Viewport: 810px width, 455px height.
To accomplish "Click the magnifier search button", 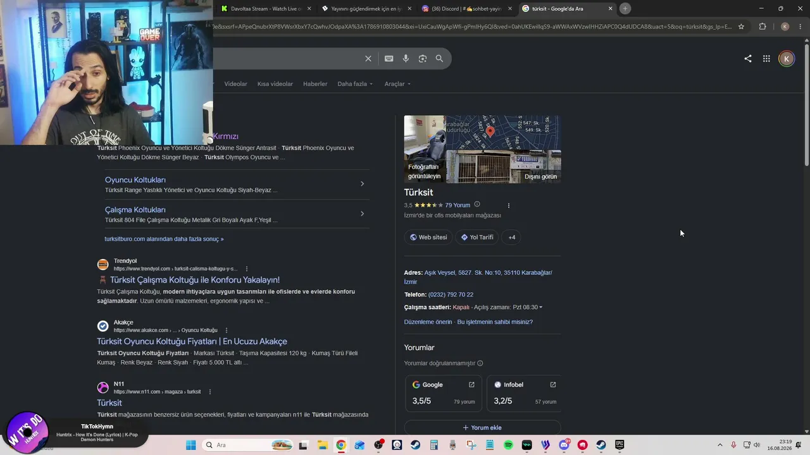I will click(x=439, y=59).
